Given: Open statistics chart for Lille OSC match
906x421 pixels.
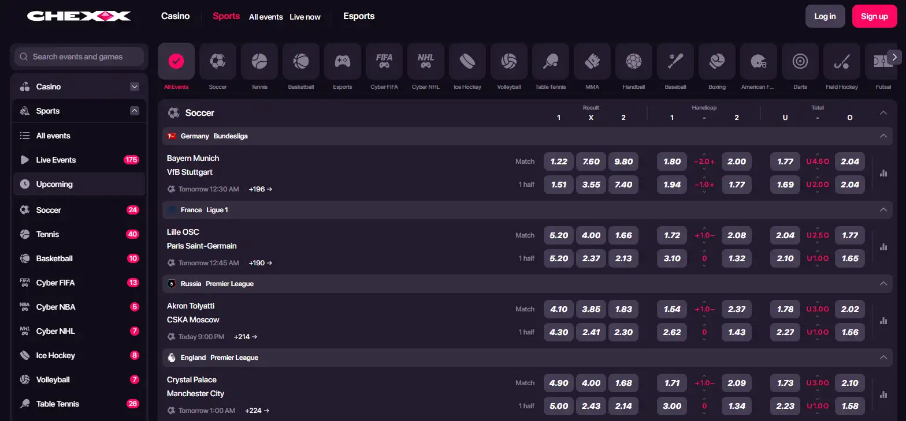Looking at the screenshot, I should (883, 247).
